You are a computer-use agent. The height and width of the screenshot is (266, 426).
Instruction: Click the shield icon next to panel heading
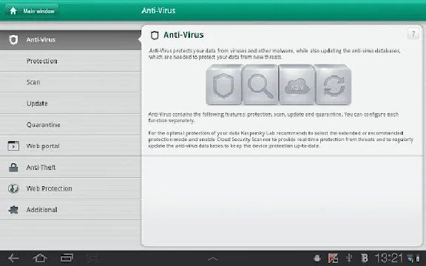coord(155,35)
